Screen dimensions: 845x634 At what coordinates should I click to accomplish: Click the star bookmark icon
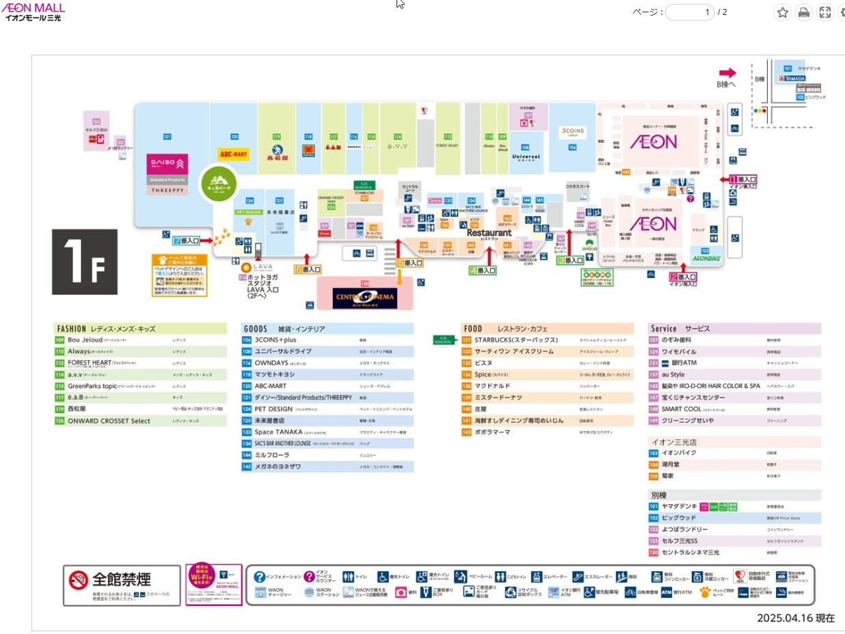(783, 12)
